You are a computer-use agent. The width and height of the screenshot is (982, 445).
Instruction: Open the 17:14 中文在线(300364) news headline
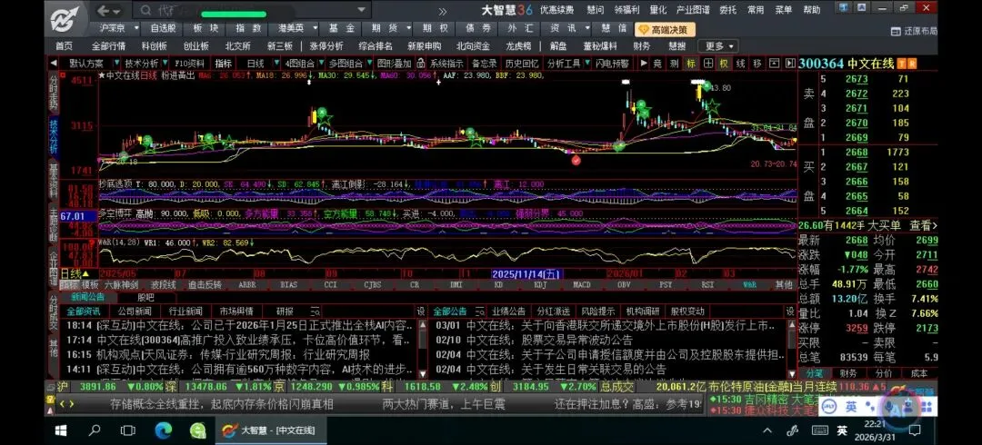click(x=240, y=340)
